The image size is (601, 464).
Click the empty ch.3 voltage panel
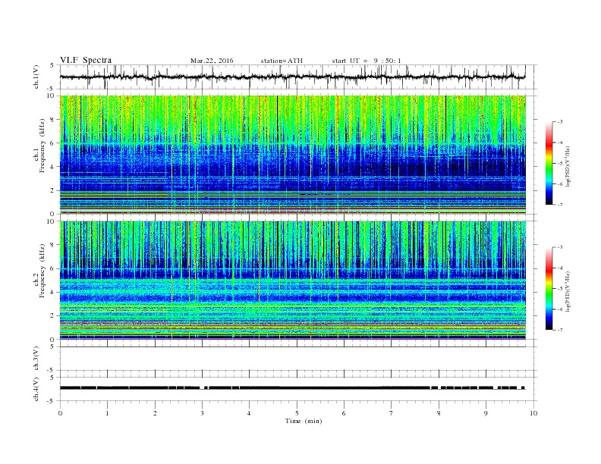point(297,359)
